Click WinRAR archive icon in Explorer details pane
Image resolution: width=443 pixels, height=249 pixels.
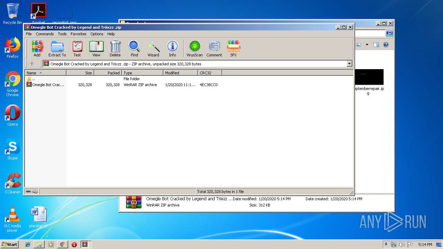[134, 202]
